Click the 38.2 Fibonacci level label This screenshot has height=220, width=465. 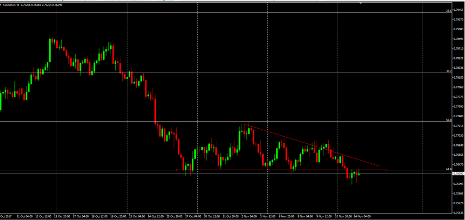449,71
